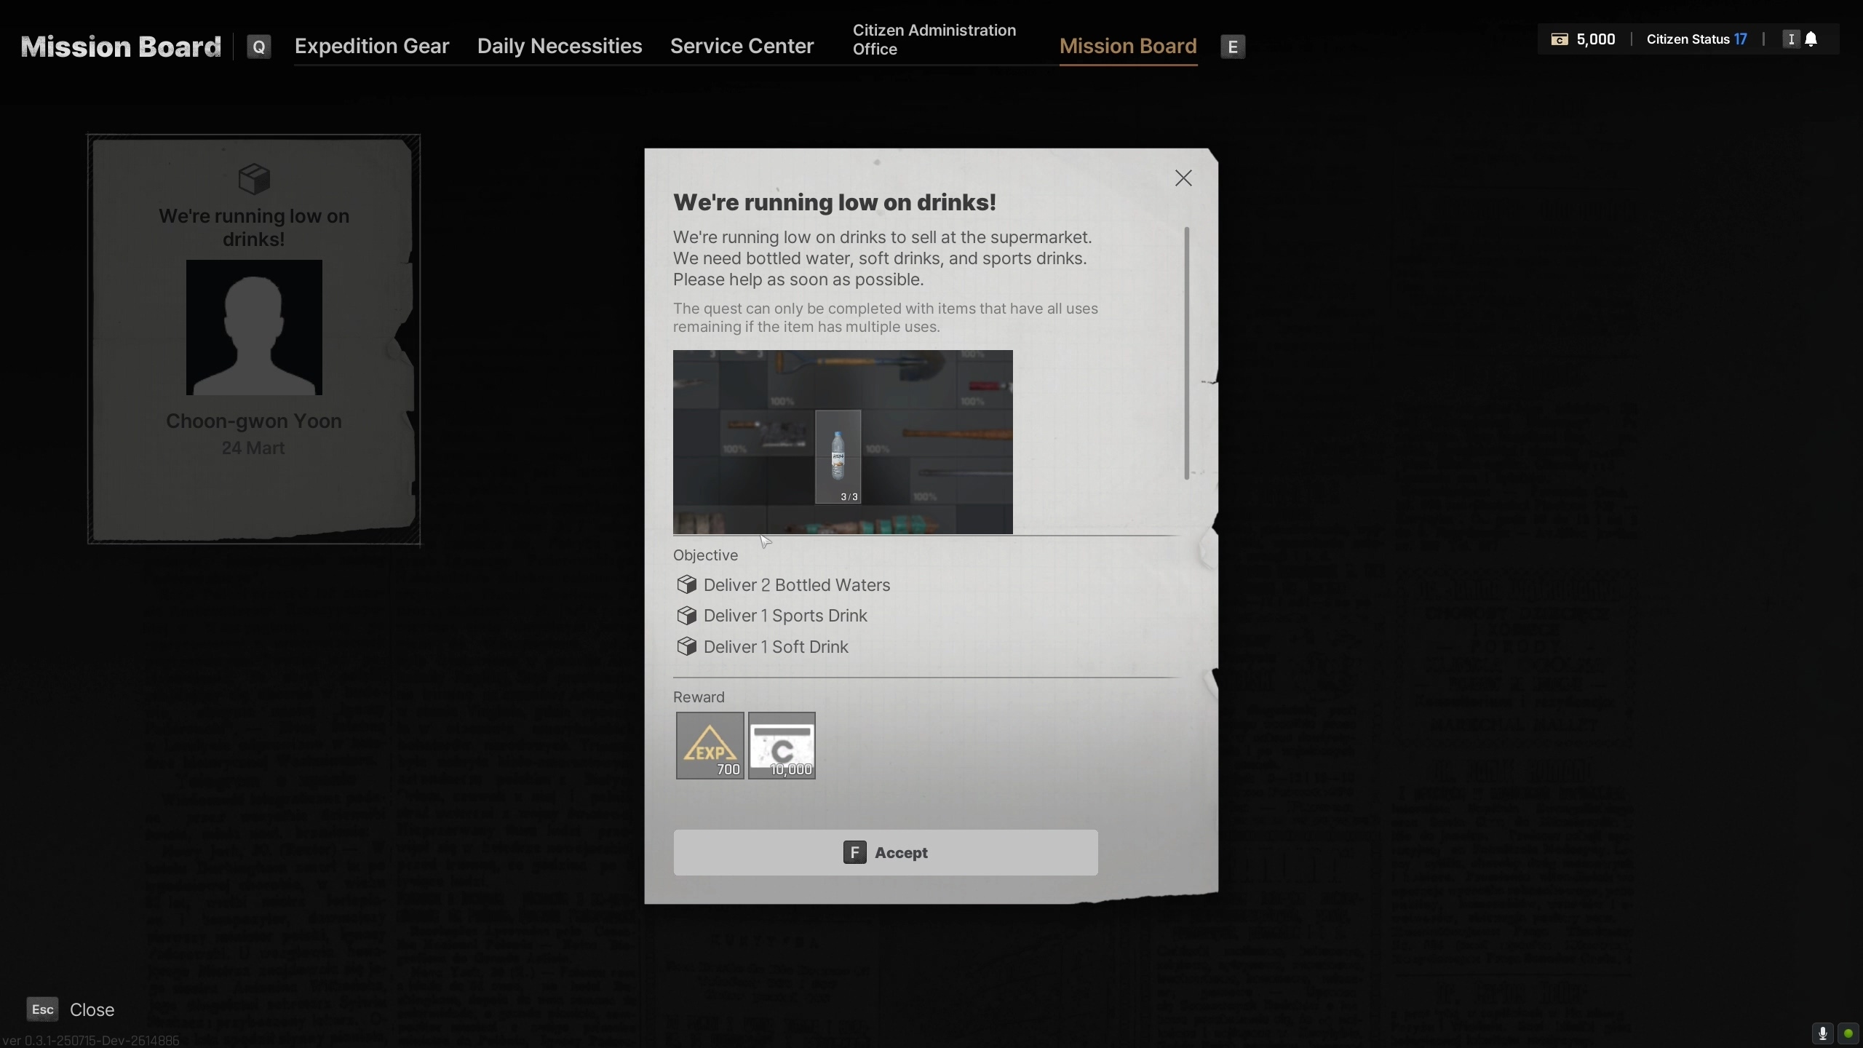Open the Daily Necessities tab
This screenshot has height=1048, width=1863.
[x=560, y=46]
